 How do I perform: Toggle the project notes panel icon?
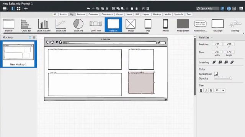(234, 8)
